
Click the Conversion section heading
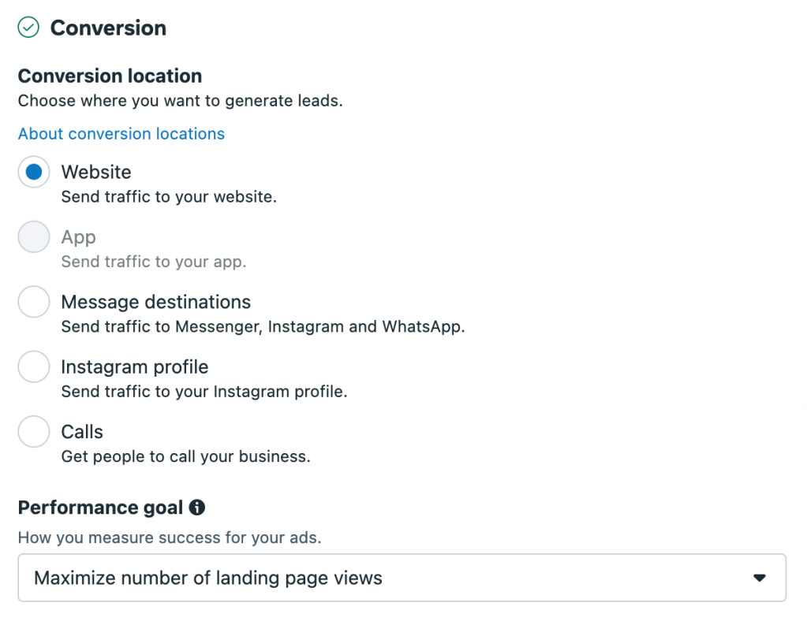click(108, 28)
